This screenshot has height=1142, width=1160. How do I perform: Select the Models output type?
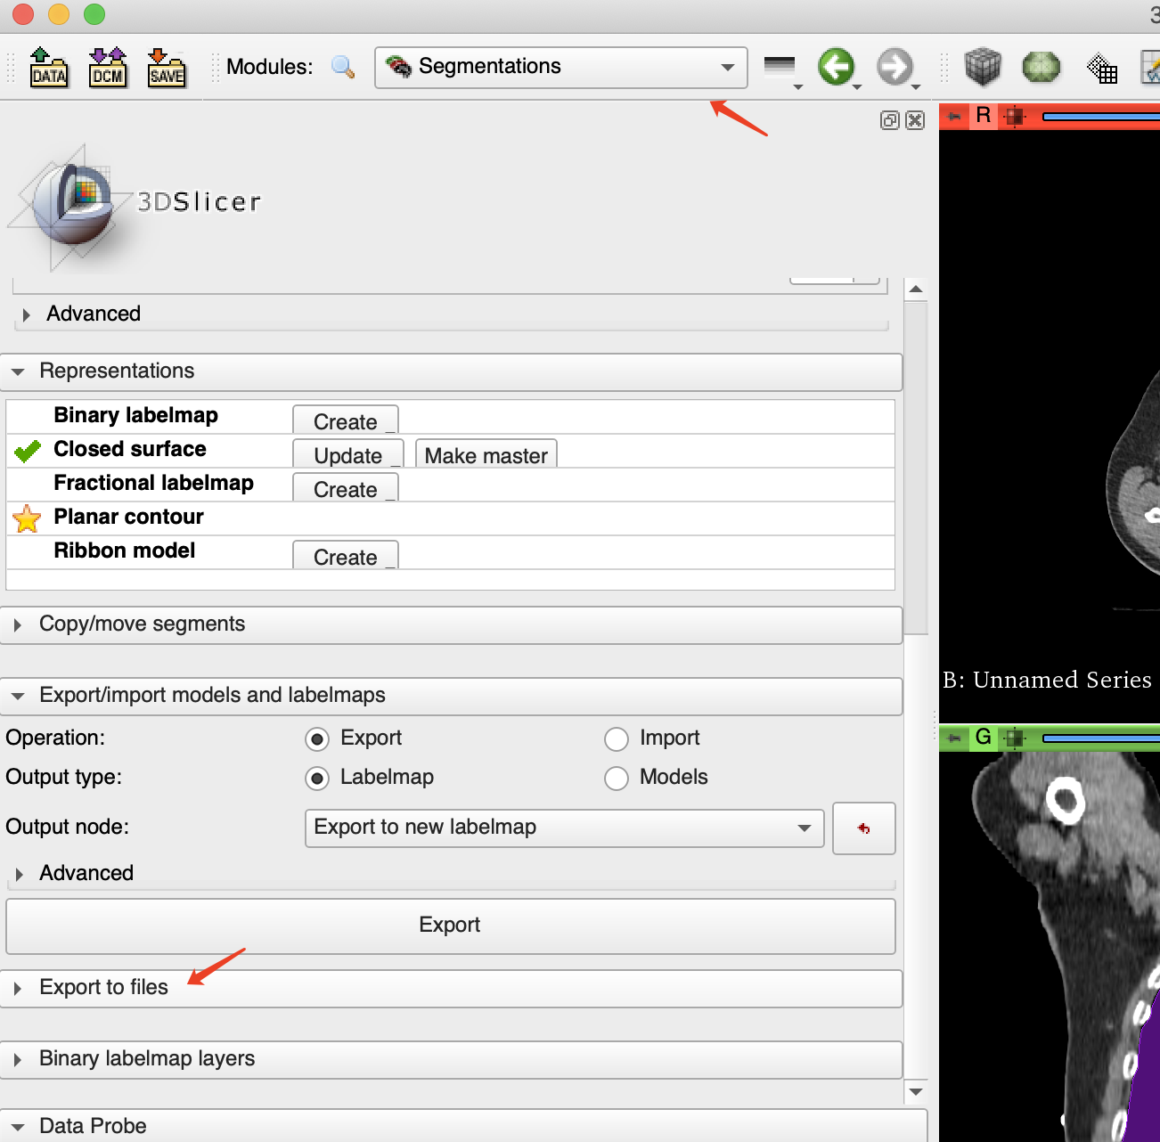tap(617, 778)
